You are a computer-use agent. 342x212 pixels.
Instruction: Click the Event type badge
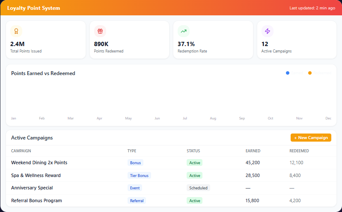pos(135,188)
